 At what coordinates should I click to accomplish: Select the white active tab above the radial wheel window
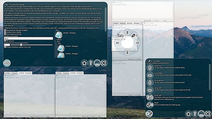click(x=133, y=23)
